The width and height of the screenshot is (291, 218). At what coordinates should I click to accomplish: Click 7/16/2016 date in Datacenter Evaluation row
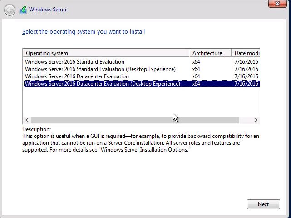click(246, 76)
